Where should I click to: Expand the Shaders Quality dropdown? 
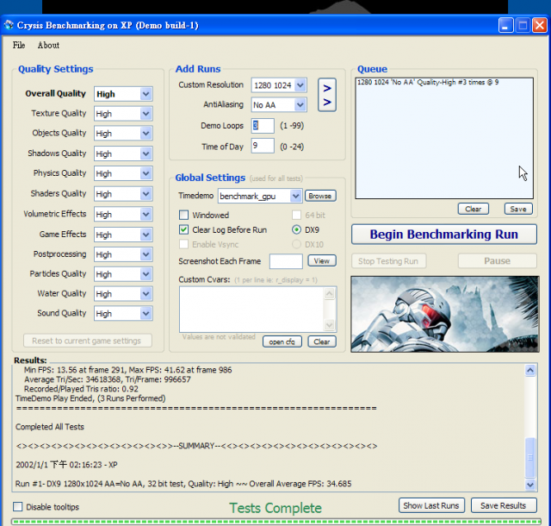145,194
